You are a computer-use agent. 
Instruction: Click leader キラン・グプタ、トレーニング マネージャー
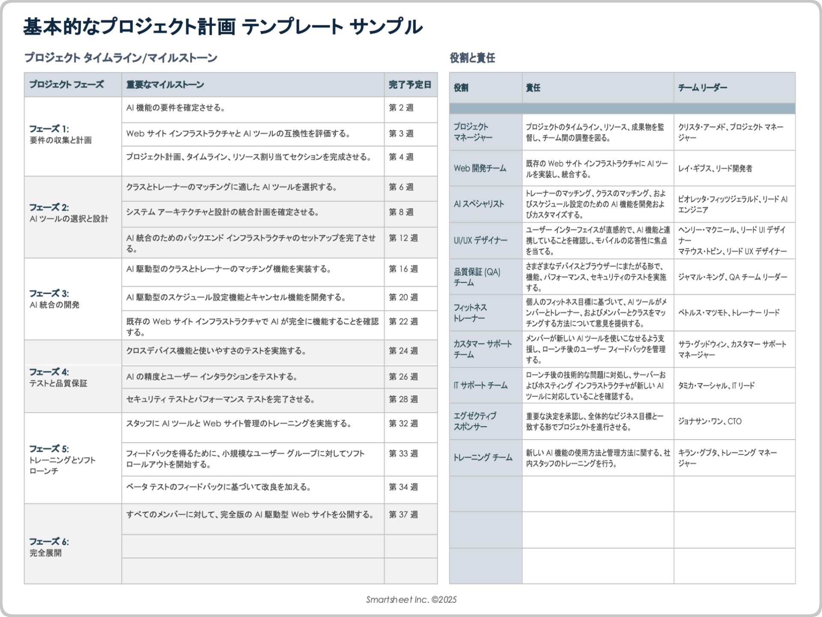pyautogui.click(x=735, y=458)
